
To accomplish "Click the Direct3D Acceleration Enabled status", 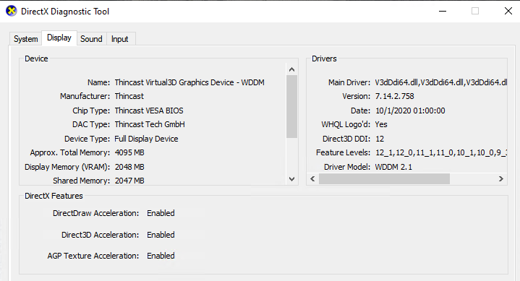I will [x=161, y=235].
